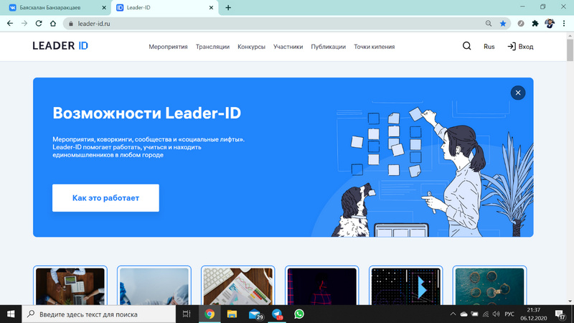Click the site search magnifier icon
This screenshot has width=574, height=323.
click(x=466, y=47)
